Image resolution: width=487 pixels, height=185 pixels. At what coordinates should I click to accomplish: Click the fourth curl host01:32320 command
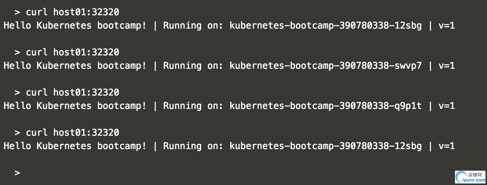tap(73, 133)
